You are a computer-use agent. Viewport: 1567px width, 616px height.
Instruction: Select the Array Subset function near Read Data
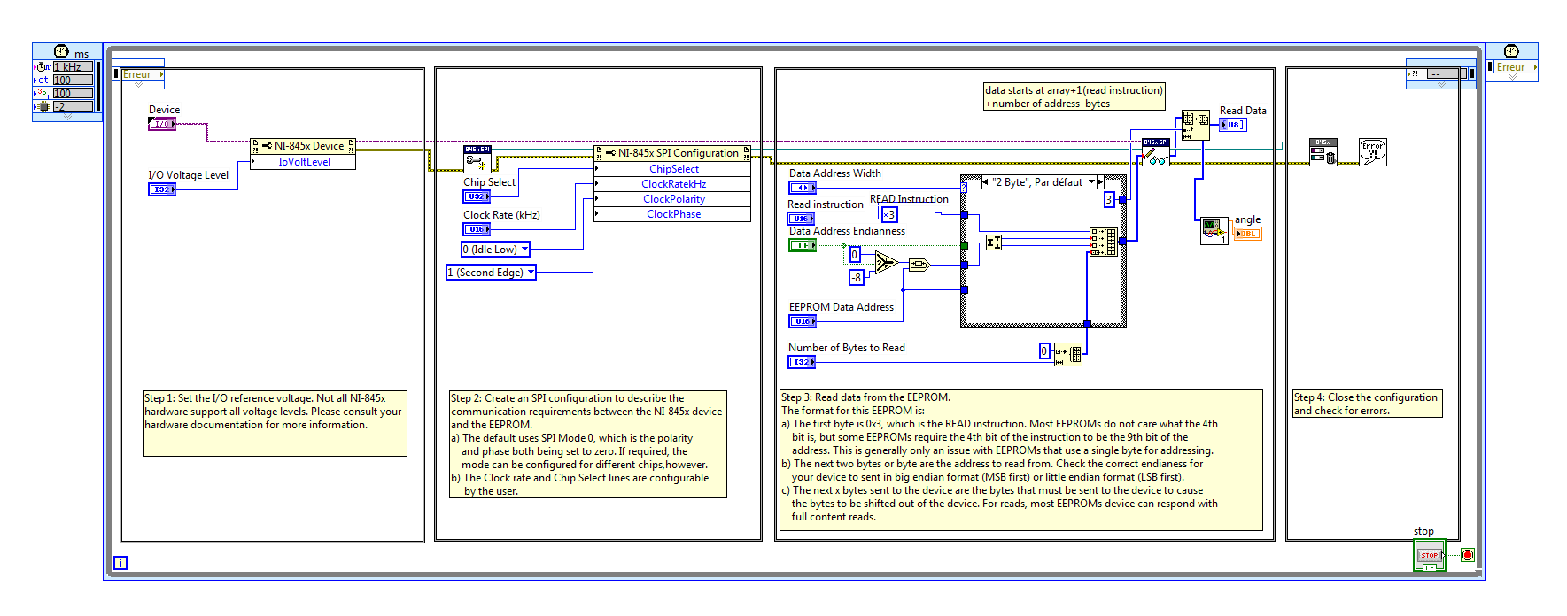click(1195, 125)
